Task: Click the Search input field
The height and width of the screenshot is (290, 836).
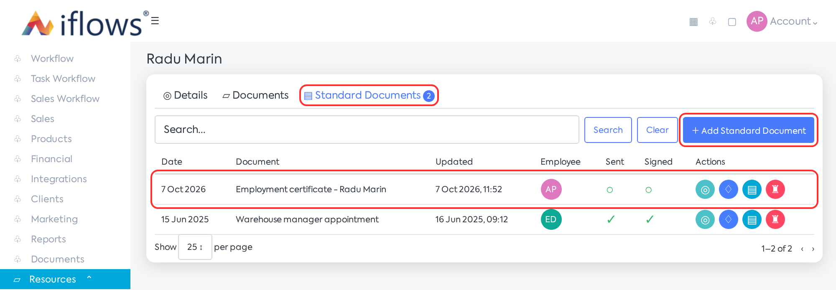Action: coord(367,130)
